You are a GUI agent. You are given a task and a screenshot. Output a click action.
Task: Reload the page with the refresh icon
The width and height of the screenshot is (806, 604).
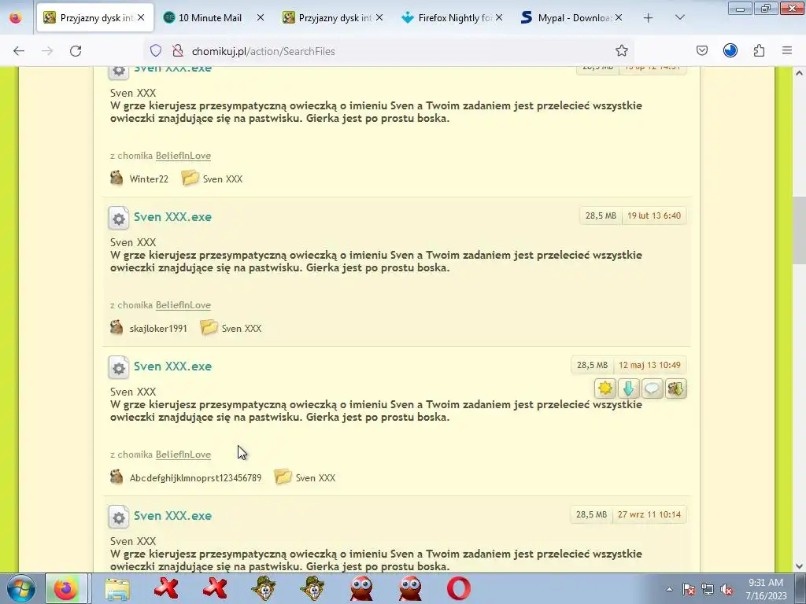76,51
